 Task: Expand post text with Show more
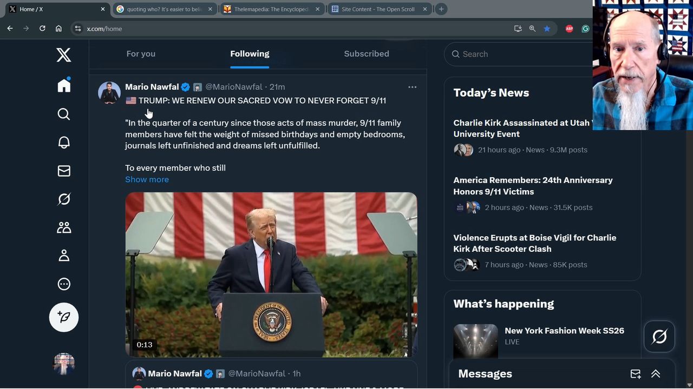(x=147, y=179)
